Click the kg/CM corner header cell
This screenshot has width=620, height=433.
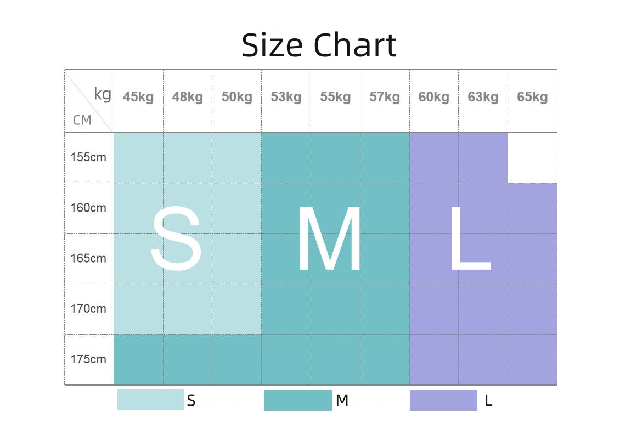pyautogui.click(x=89, y=101)
